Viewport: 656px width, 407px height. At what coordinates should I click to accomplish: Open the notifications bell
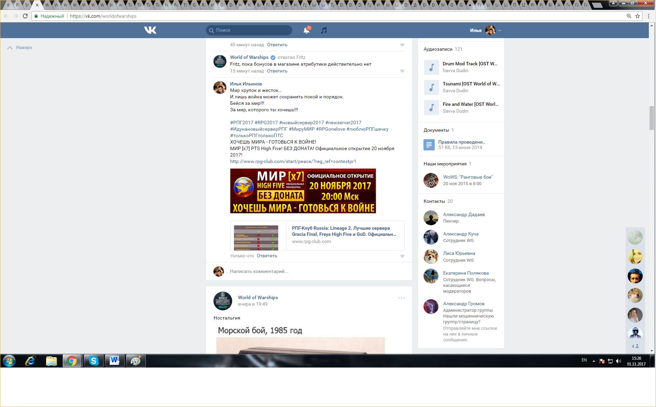307,30
